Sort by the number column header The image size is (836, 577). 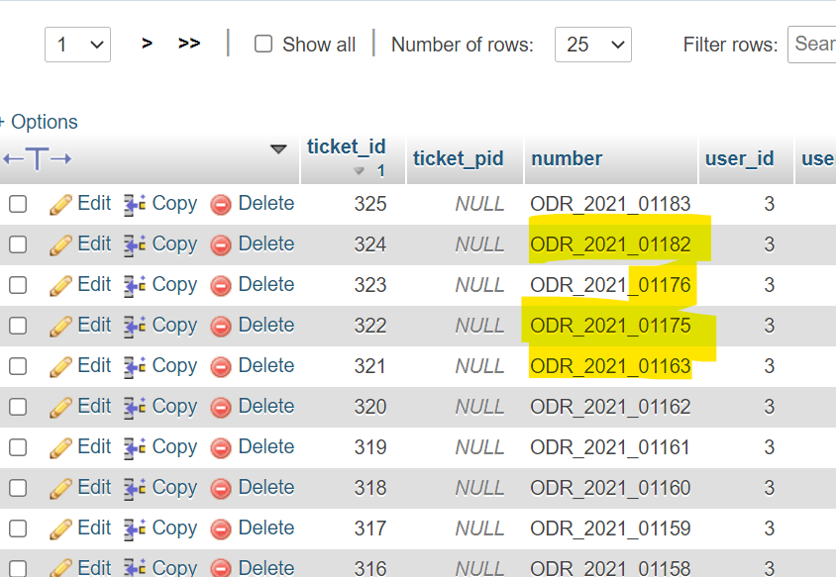pyautogui.click(x=567, y=158)
